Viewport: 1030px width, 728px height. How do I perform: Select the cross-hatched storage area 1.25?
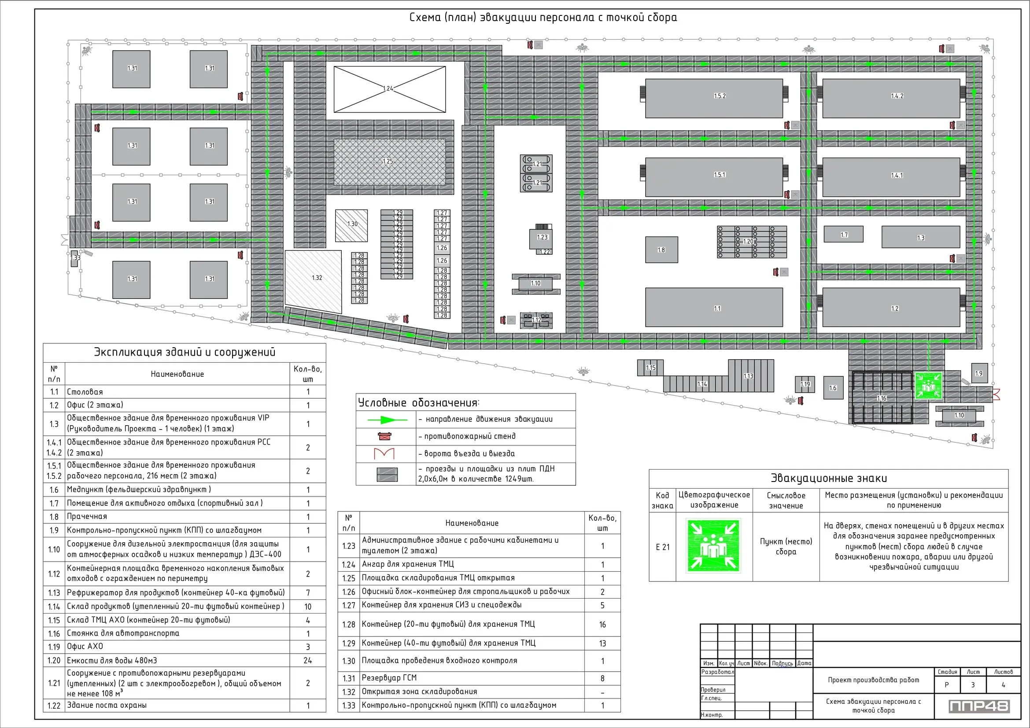coord(389,162)
